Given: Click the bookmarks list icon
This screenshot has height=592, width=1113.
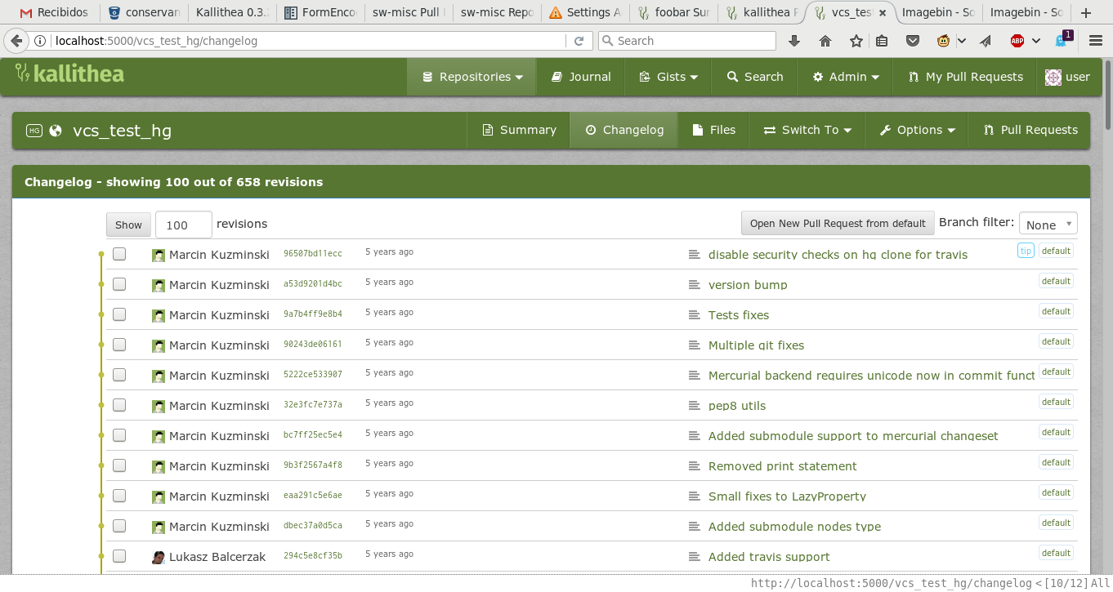Looking at the screenshot, I should tap(882, 41).
